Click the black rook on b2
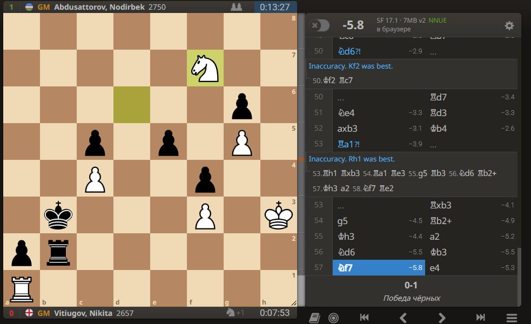This screenshot has width=531, height=324. (58, 252)
